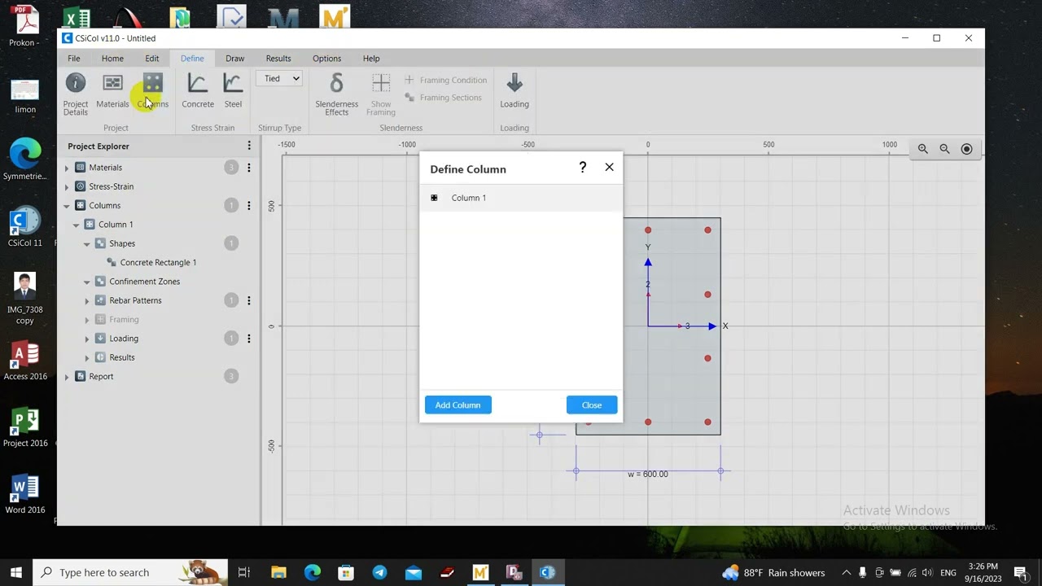Open Microsoft Edge desktop shortcut

point(25,160)
